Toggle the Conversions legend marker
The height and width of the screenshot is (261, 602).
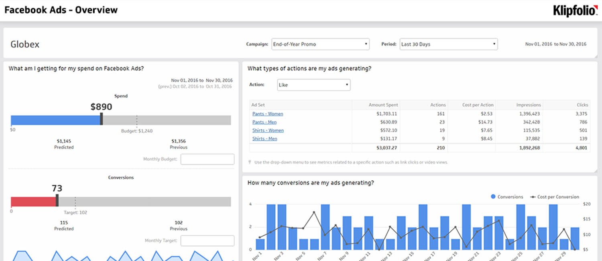(493, 197)
